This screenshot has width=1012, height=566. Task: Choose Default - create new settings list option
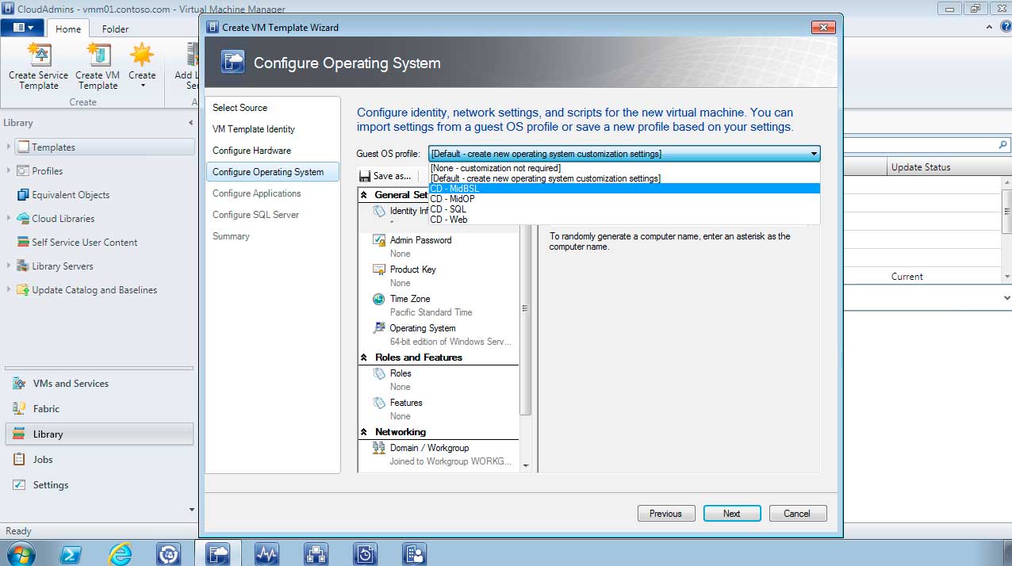(x=624, y=178)
